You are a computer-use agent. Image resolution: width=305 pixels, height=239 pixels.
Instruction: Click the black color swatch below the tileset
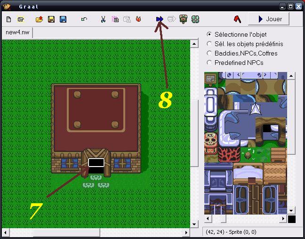[292, 219]
